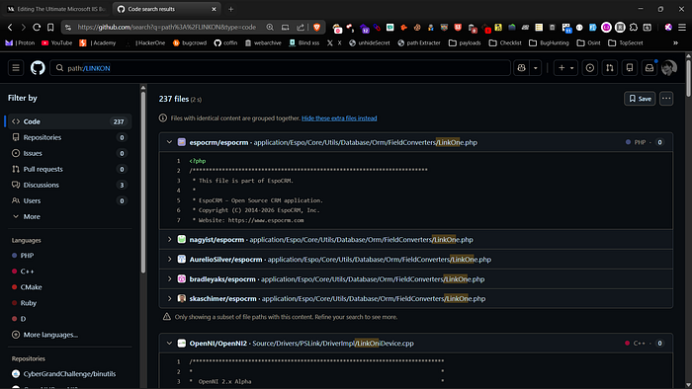Select the Users filter
692x389 pixels.
click(69, 200)
